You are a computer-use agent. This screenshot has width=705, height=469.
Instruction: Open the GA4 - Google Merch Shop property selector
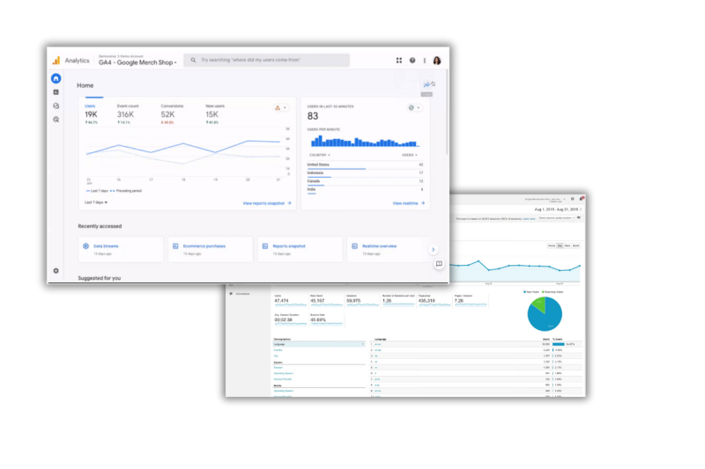(x=137, y=62)
